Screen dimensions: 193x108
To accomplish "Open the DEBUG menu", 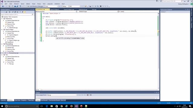I will (28, 4).
